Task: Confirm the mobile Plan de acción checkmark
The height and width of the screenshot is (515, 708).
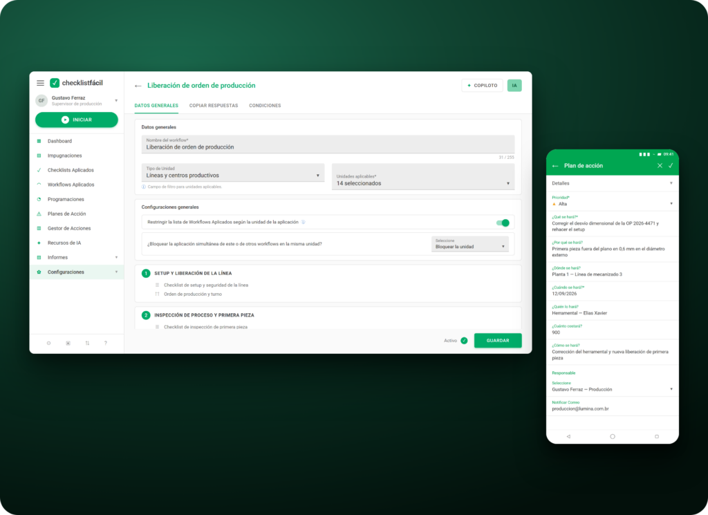Action: pyautogui.click(x=671, y=166)
